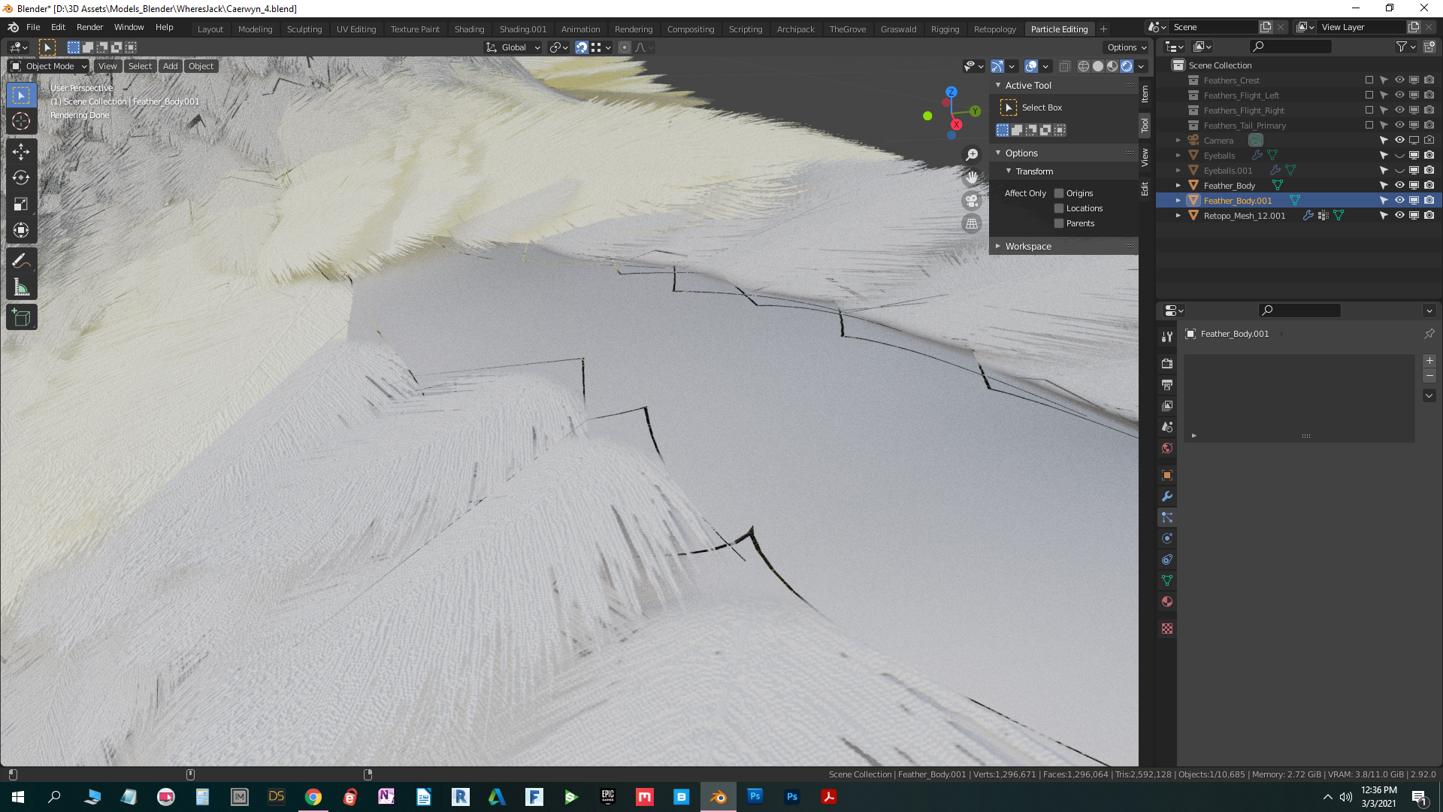Activate the Rotate tool

21,178
